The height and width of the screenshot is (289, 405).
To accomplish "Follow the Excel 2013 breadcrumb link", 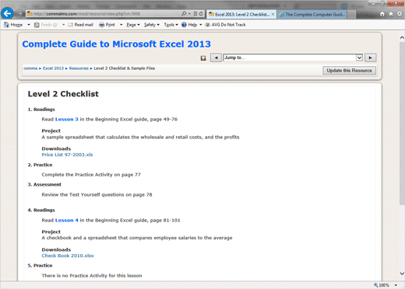I will click(53, 68).
